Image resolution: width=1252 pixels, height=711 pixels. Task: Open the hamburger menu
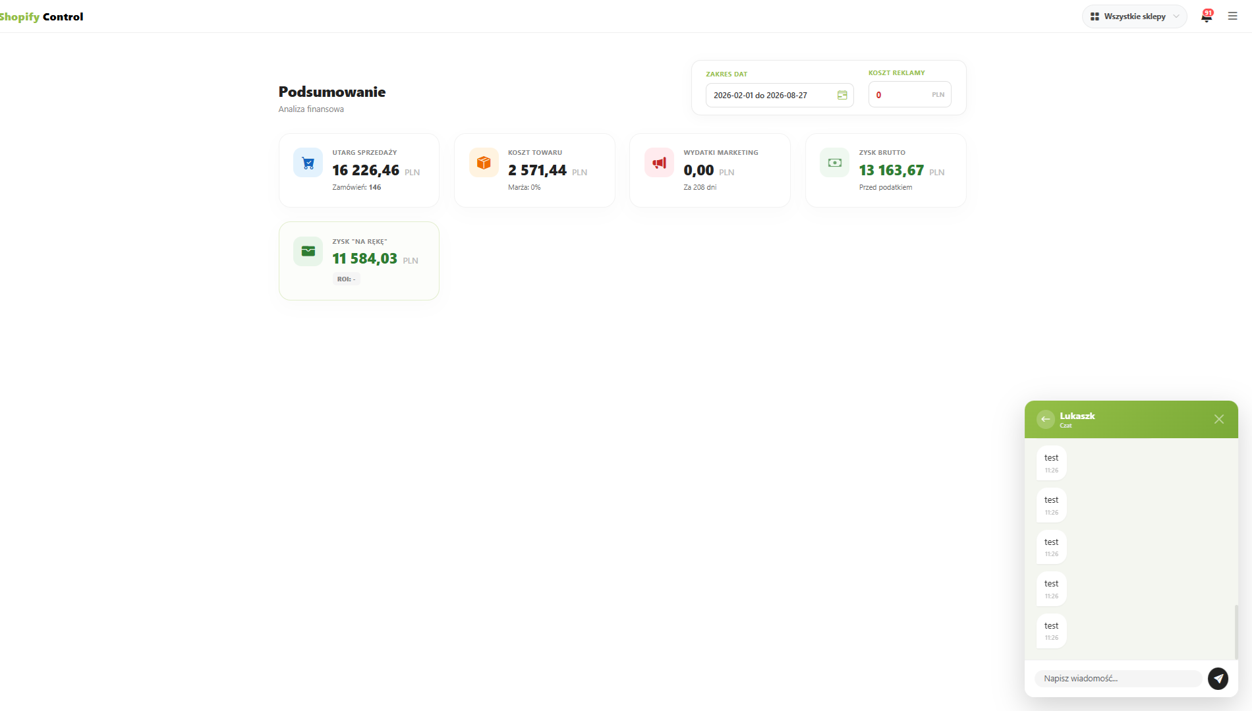click(1233, 16)
